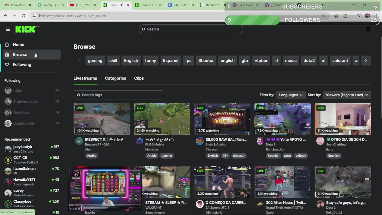Click the HawaiizYETI avatar

8,182
